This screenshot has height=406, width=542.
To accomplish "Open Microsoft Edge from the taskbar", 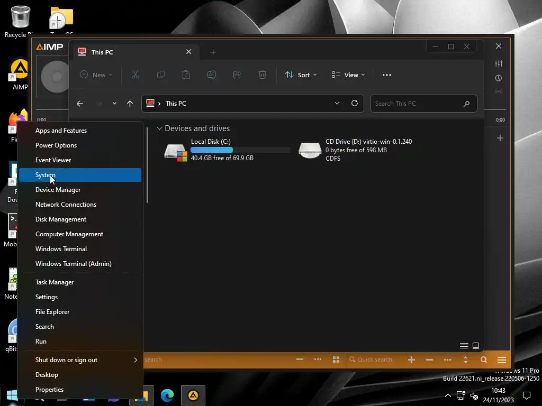I will point(167,395).
